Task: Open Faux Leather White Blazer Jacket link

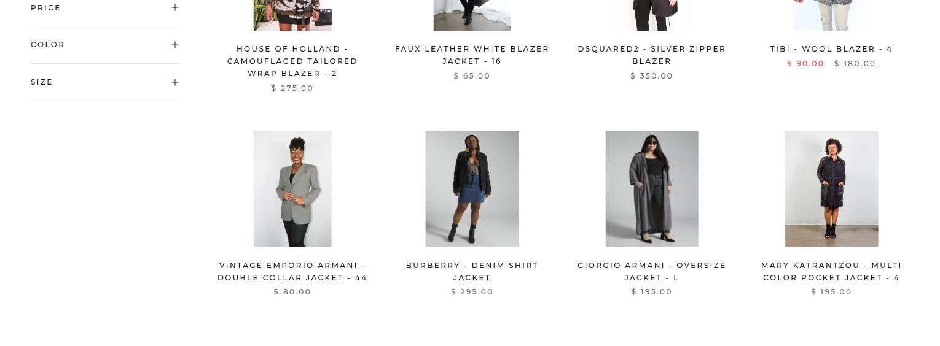Action: coord(472,55)
